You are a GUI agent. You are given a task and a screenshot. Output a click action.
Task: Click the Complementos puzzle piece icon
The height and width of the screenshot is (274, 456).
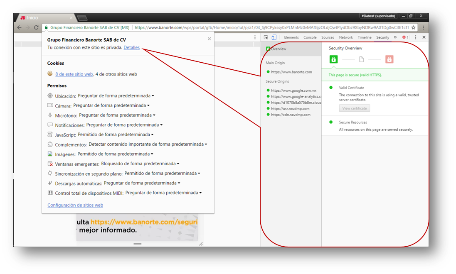point(50,144)
